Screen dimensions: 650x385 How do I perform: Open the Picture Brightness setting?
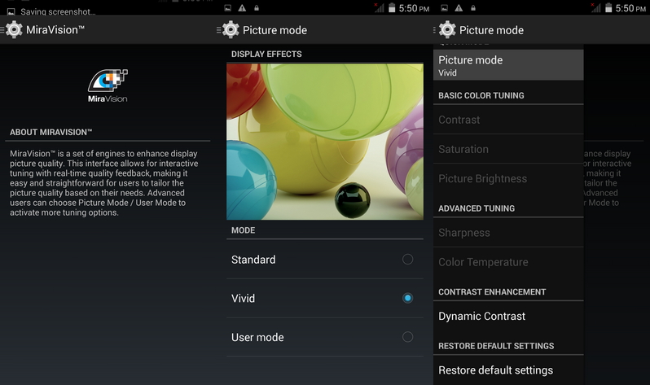pyautogui.click(x=508, y=178)
